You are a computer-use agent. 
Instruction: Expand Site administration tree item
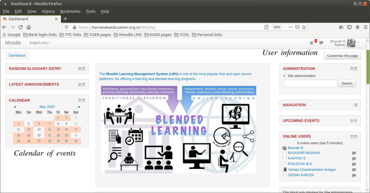click(284, 76)
